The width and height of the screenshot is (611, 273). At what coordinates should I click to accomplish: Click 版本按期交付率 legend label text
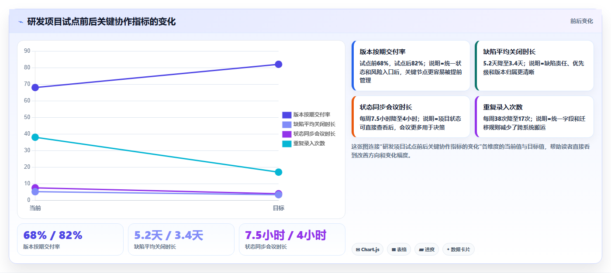click(311, 115)
